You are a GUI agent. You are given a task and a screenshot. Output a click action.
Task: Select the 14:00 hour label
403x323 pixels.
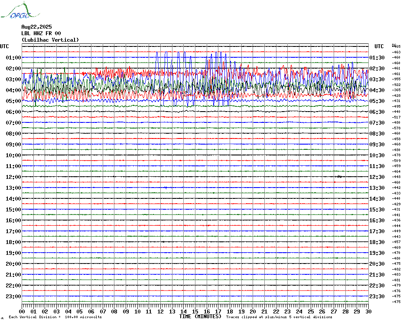point(13,198)
